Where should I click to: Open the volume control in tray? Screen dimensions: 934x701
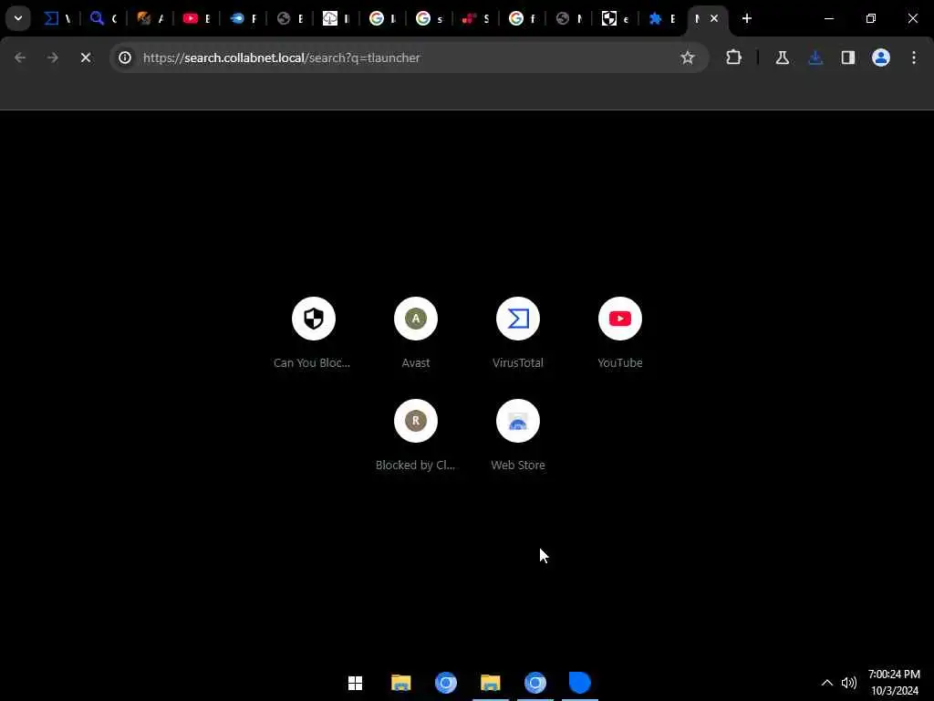849,683
